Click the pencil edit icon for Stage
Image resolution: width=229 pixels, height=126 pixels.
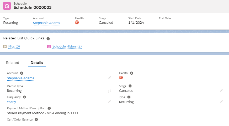[221, 90]
